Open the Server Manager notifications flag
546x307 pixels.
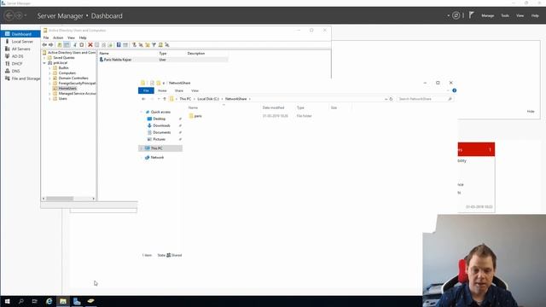point(471,15)
